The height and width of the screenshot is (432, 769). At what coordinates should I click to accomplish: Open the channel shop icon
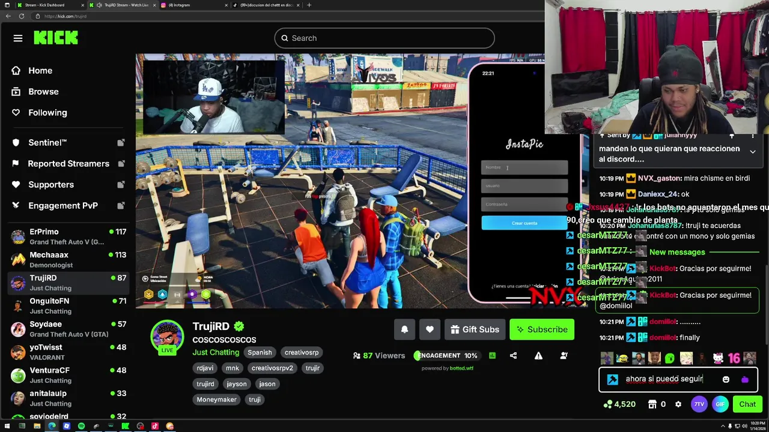(x=652, y=404)
